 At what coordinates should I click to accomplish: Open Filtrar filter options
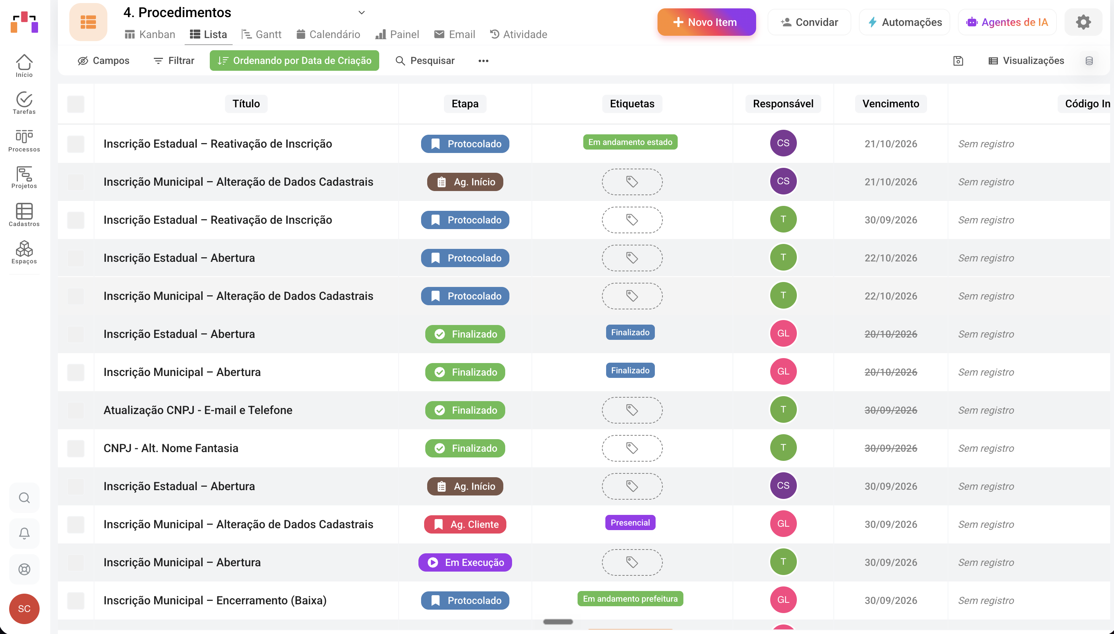tap(174, 61)
